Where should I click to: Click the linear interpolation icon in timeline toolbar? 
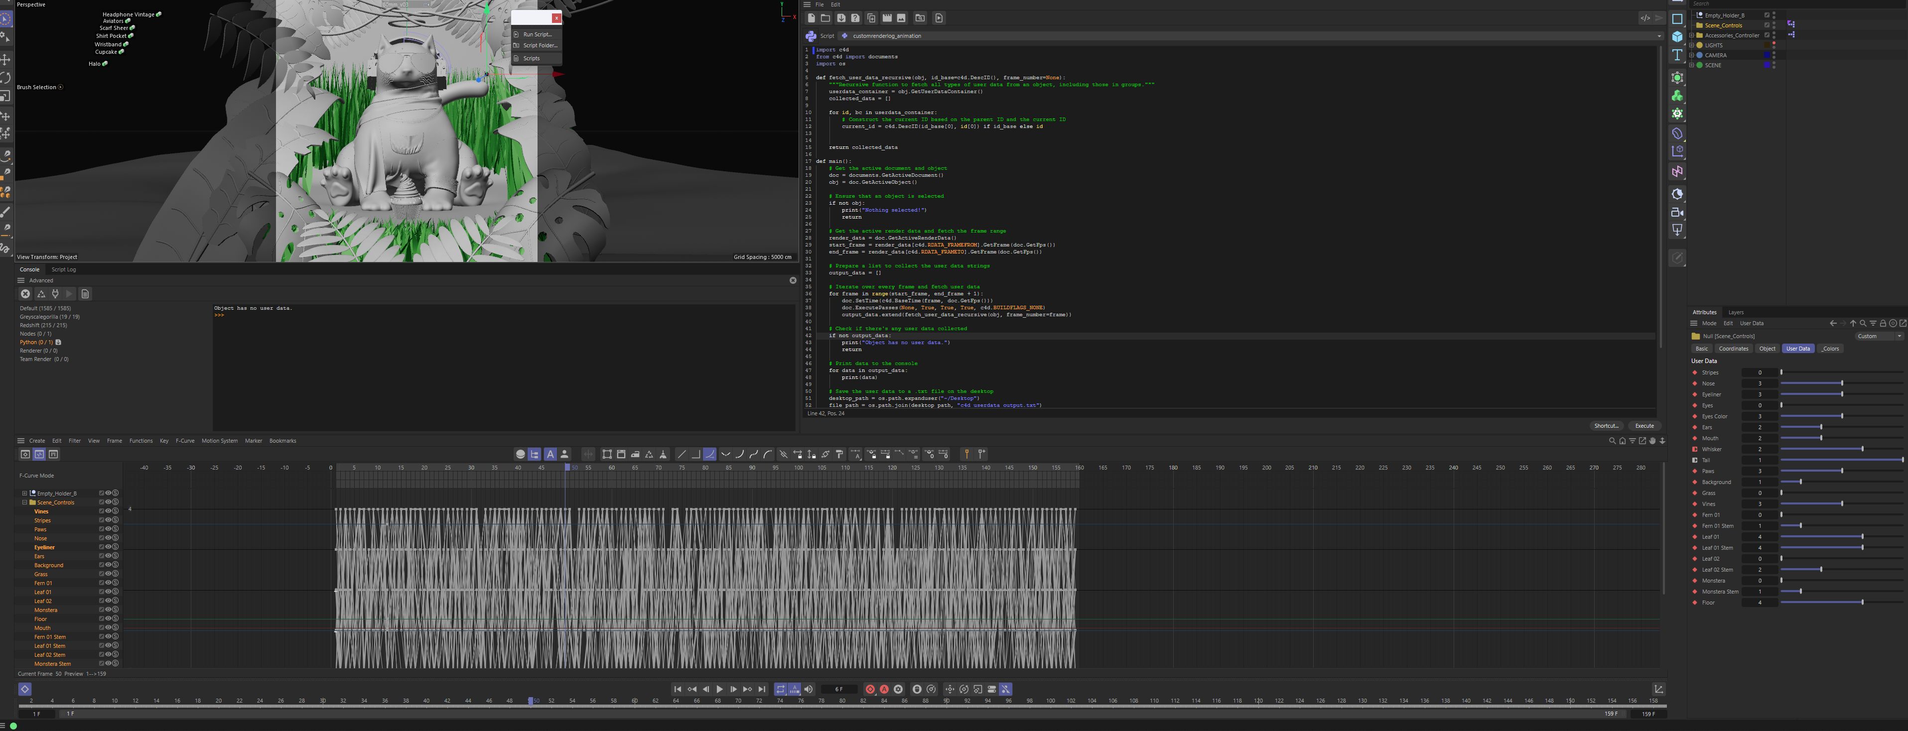[681, 454]
